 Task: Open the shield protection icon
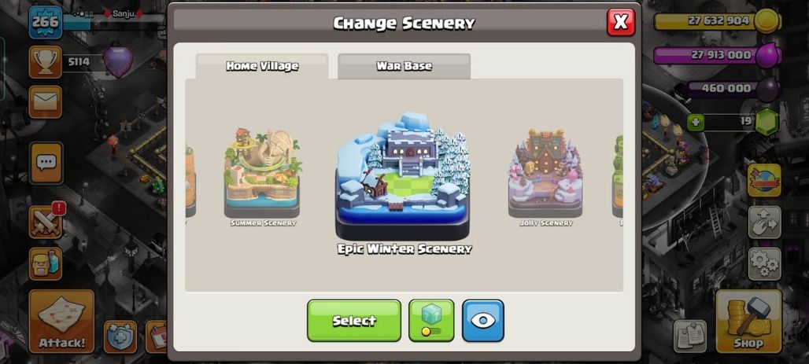[x=120, y=336]
